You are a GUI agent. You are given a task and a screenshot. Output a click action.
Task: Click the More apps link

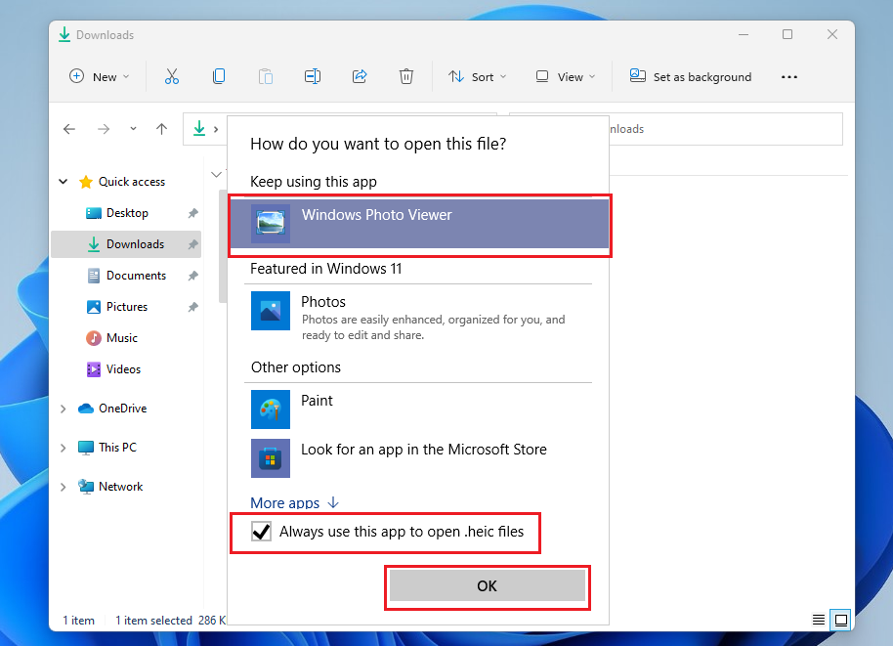point(294,503)
